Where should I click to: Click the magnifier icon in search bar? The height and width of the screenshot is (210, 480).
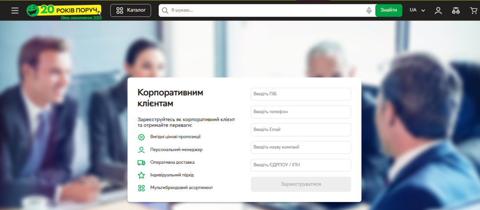[x=165, y=11]
